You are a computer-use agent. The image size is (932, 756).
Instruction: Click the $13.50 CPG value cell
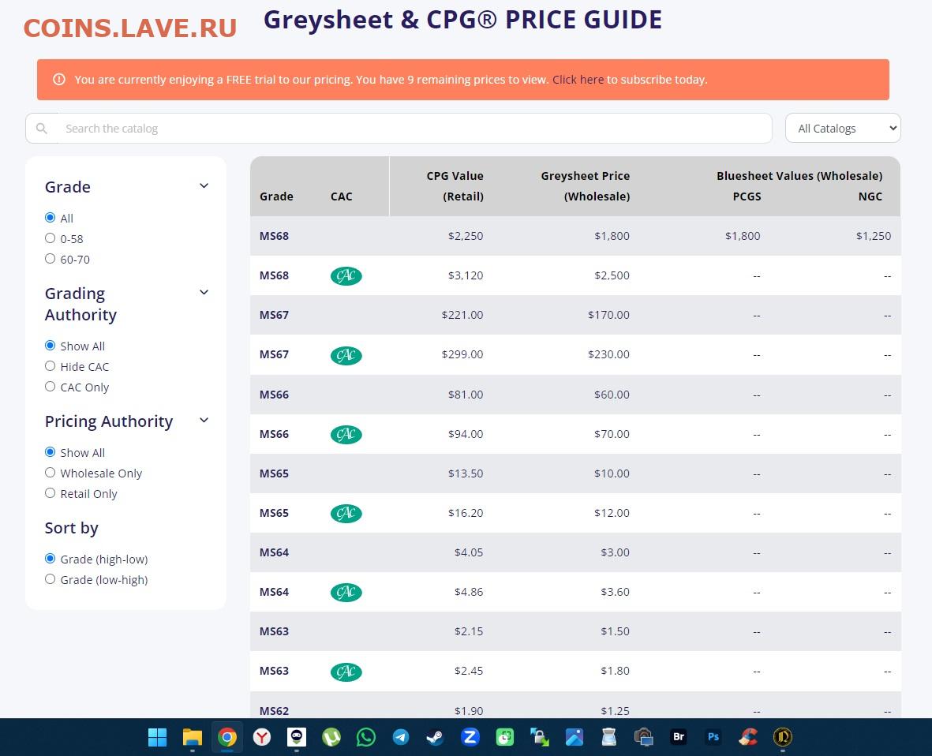(x=466, y=473)
